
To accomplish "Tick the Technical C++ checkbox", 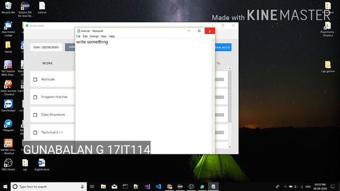I will point(35,133).
